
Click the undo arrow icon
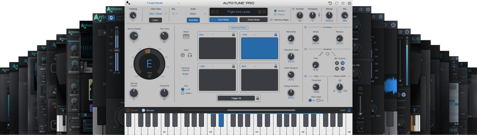330,3
